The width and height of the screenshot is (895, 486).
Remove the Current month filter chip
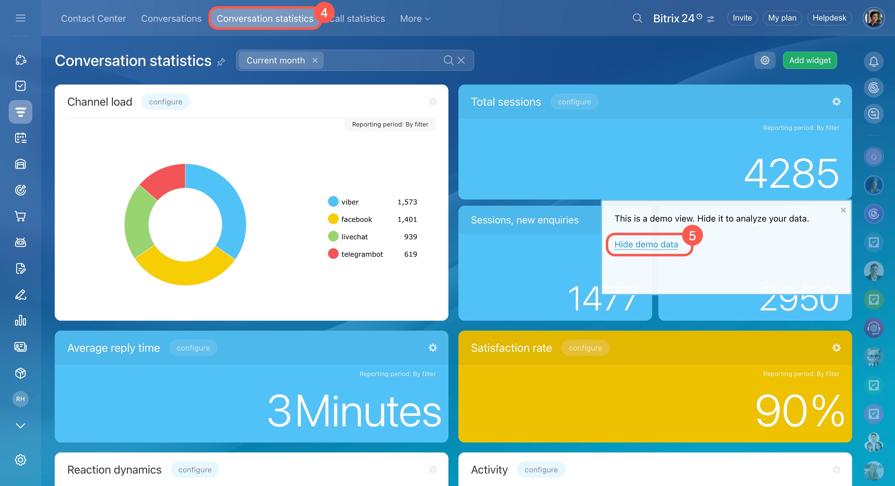pos(315,60)
